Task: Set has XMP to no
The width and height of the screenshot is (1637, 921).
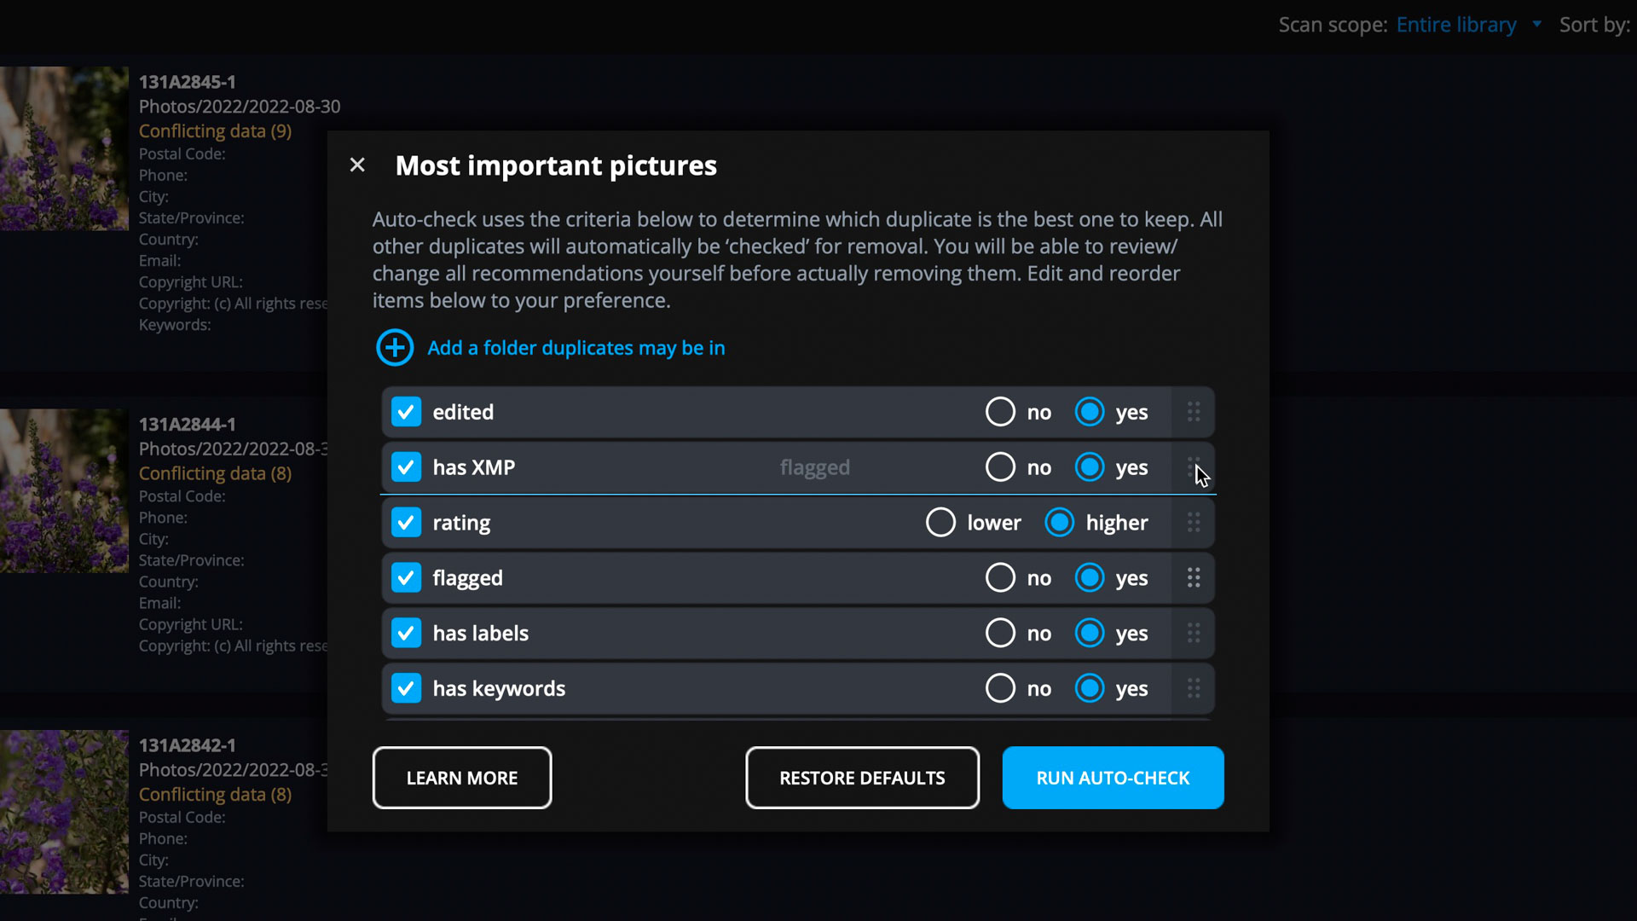Action: coord(1000,467)
